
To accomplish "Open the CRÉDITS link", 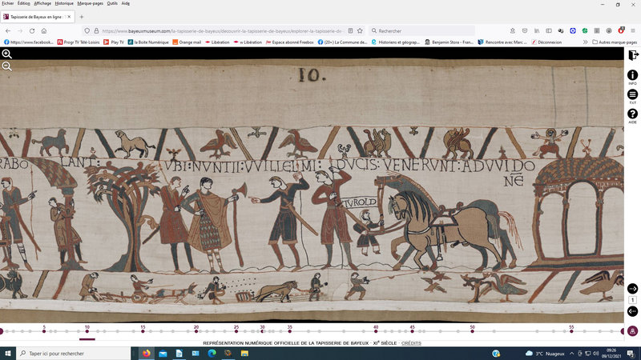I will [x=411, y=343].
